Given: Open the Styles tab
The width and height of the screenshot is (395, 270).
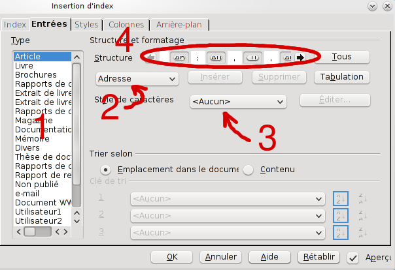Looking at the screenshot, I should 86,25.
